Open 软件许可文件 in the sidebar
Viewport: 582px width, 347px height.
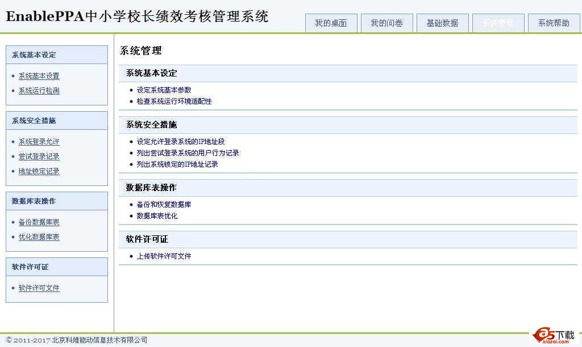39,287
